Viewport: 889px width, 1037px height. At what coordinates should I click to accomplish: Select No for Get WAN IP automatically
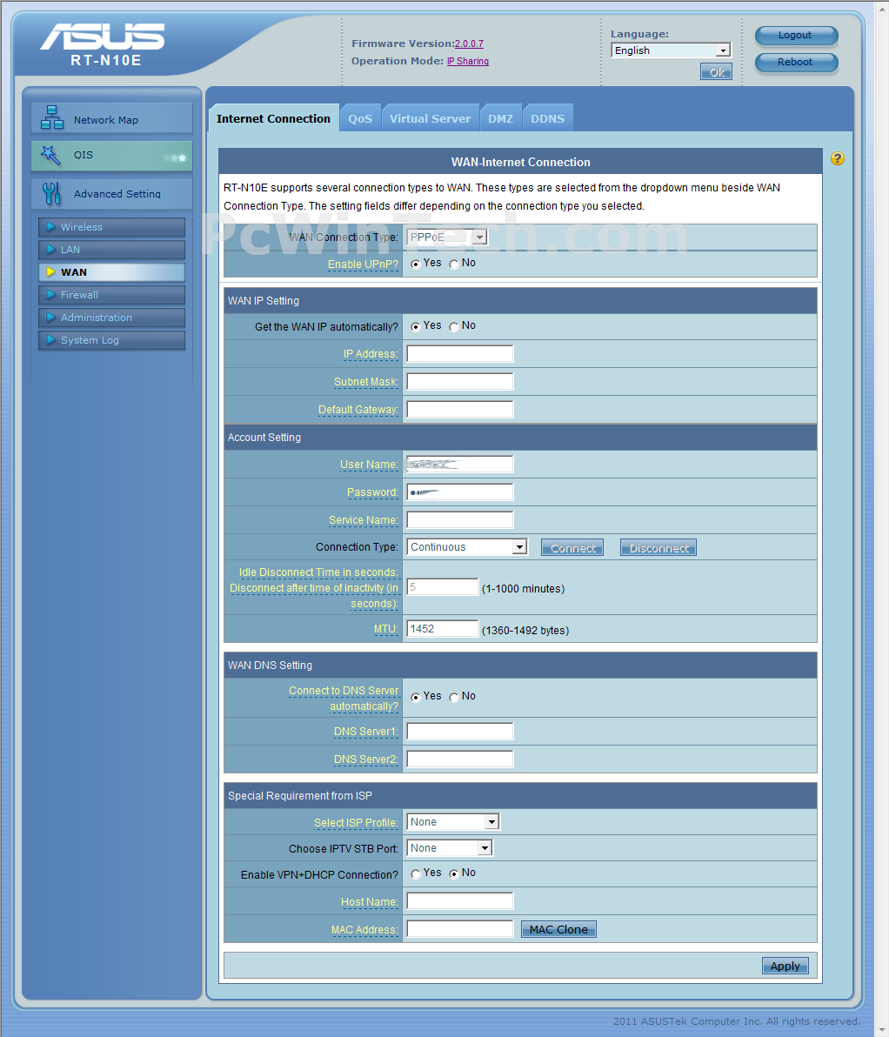pos(454,327)
